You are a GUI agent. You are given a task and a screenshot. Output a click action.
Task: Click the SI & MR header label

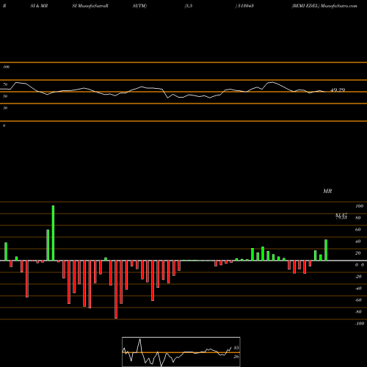(x=39, y=6)
